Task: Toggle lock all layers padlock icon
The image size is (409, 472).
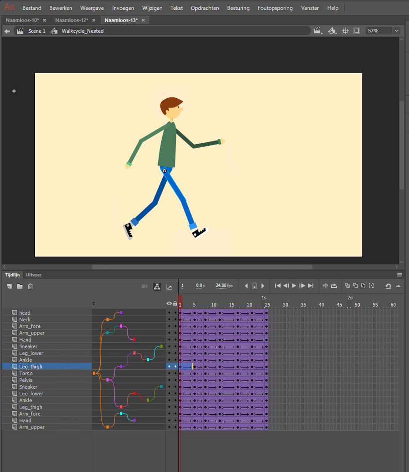Action: 175,304
